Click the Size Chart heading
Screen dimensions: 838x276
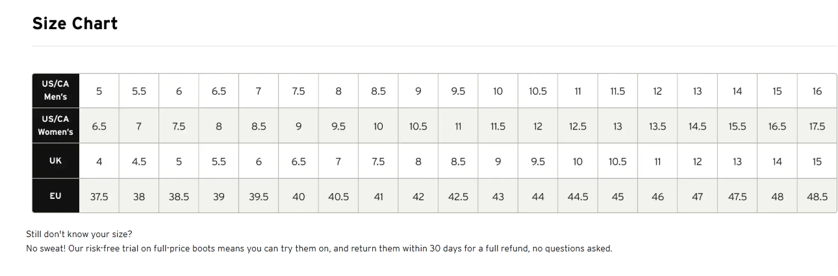point(75,24)
